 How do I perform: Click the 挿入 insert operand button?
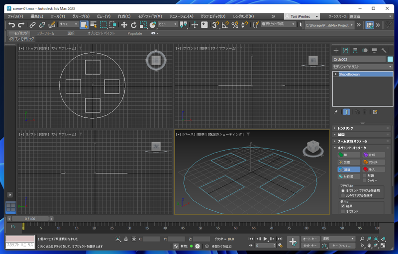point(374,169)
